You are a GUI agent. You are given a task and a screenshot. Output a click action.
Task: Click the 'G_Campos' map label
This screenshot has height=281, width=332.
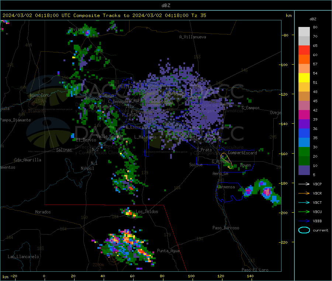point(251,108)
